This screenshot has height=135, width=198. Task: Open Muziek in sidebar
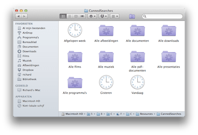[x=25, y=61]
